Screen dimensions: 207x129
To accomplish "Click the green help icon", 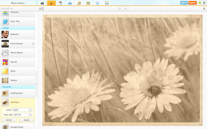I will point(200,3).
